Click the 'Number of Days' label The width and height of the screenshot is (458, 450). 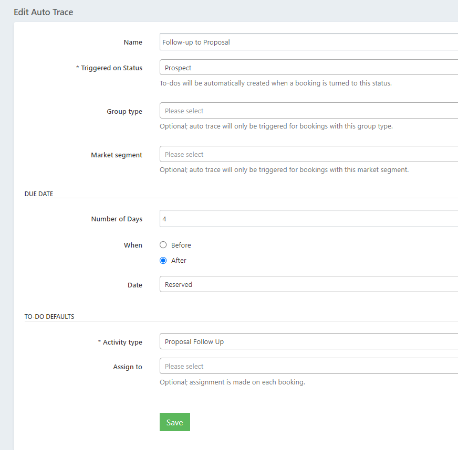tap(117, 219)
